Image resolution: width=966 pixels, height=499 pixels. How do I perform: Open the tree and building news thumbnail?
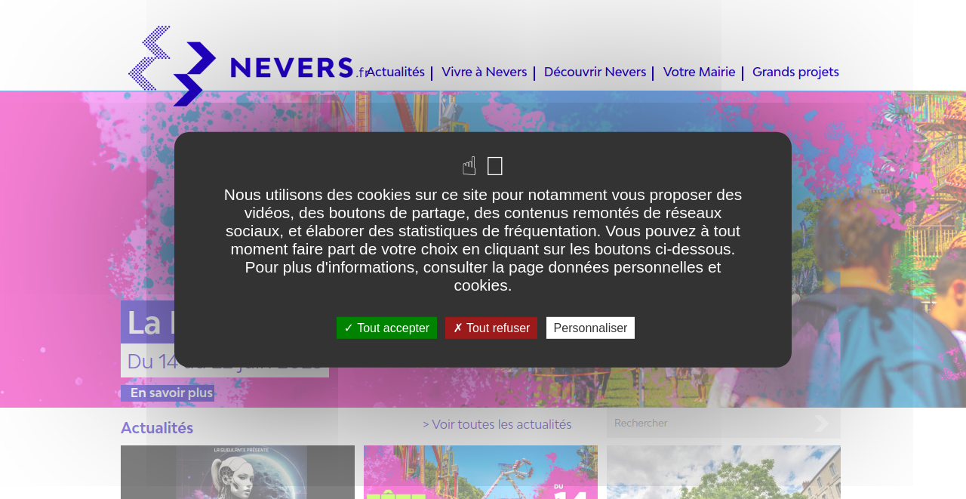pyautogui.click(x=724, y=472)
